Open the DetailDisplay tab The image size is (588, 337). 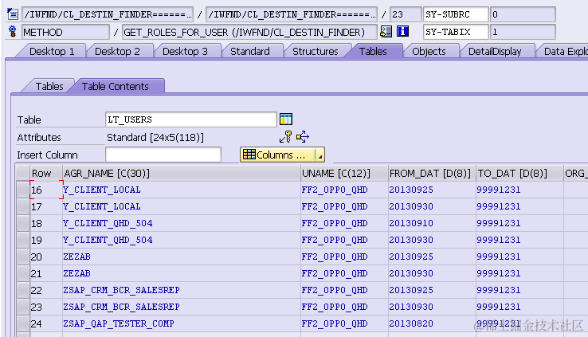click(x=495, y=51)
